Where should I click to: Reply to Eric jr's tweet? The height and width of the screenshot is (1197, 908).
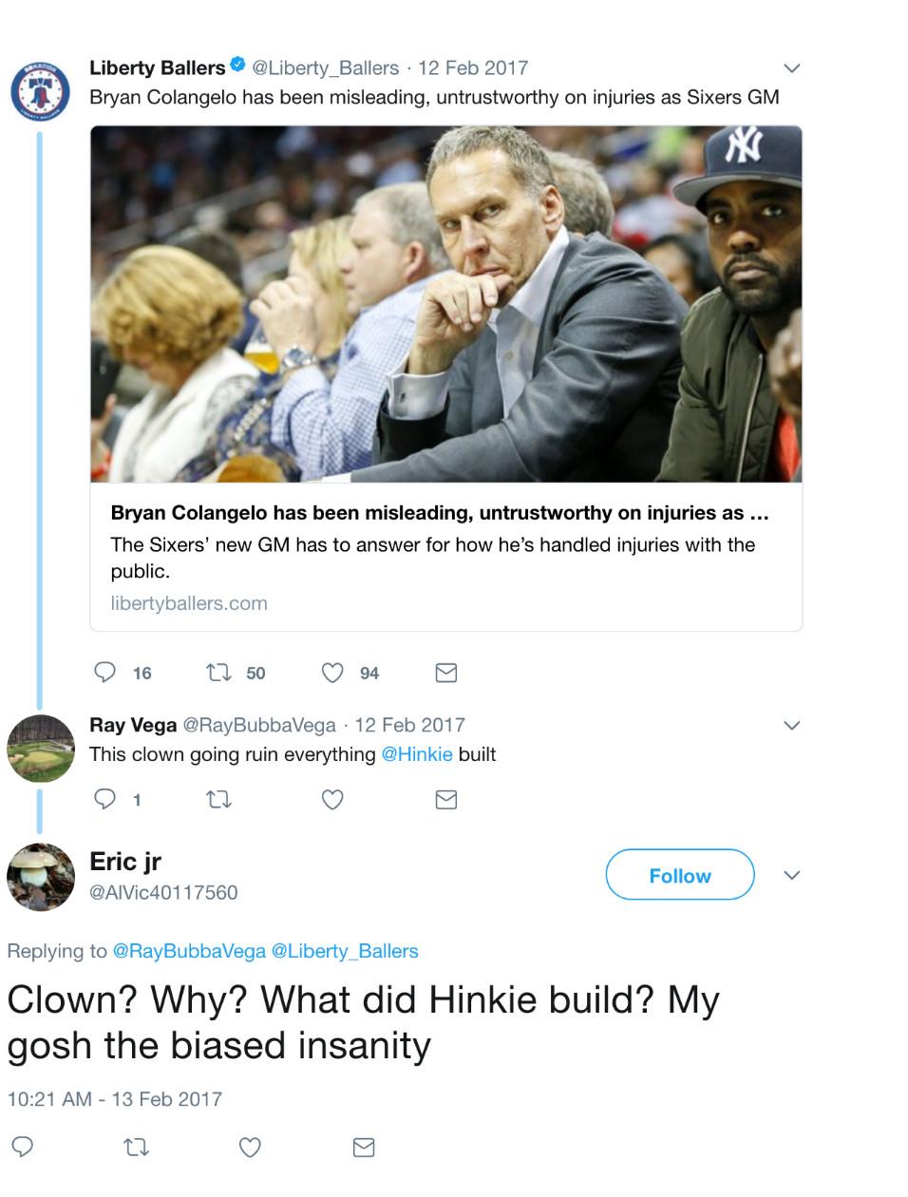(x=22, y=1147)
